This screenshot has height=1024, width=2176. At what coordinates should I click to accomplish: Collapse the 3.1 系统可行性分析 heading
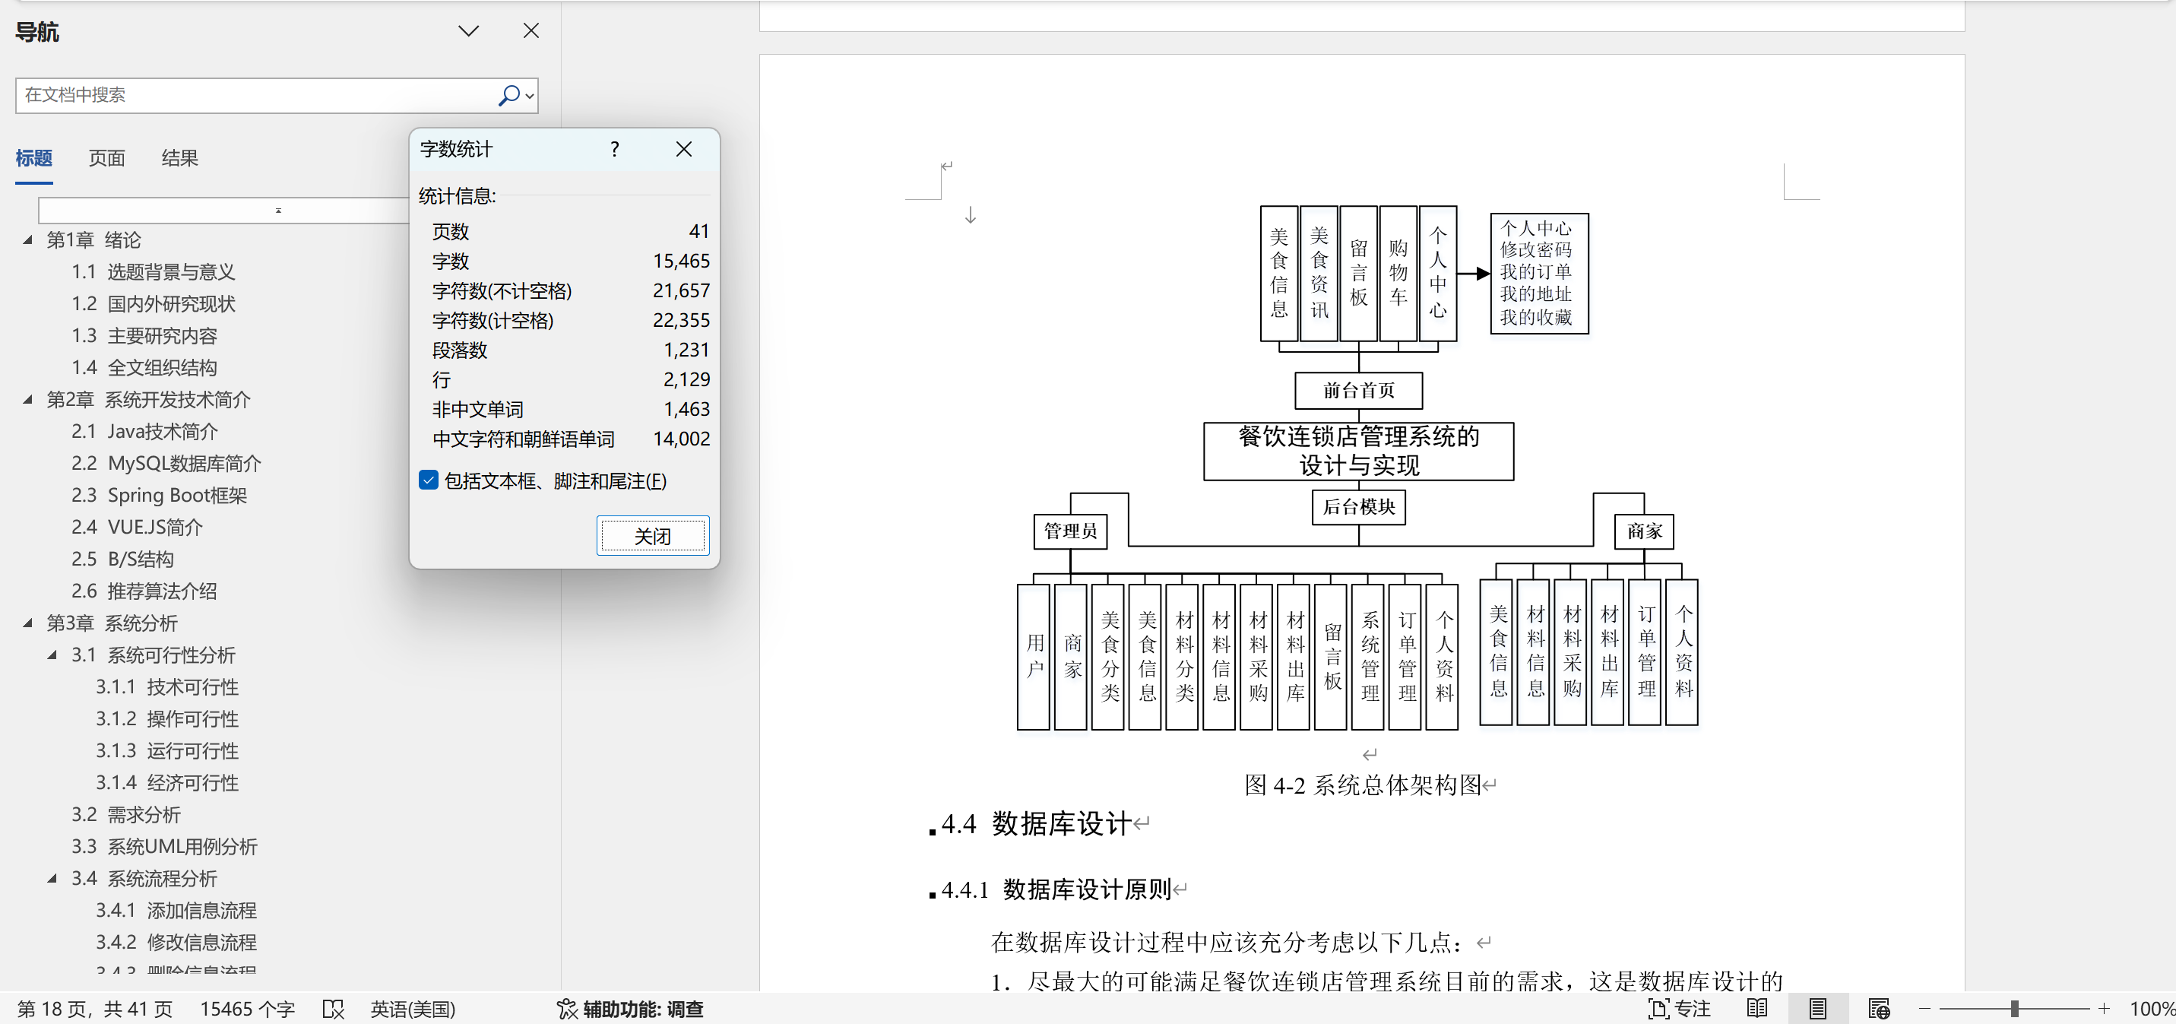coord(52,655)
